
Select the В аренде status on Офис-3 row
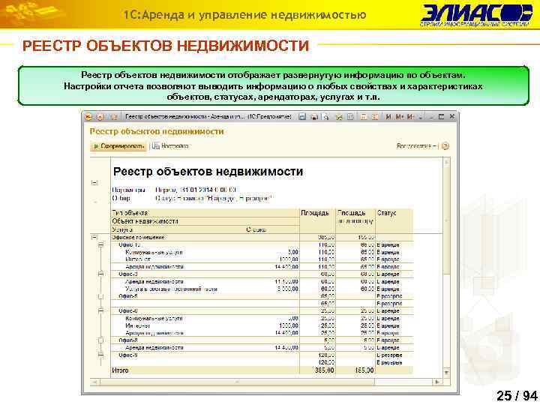388,274
